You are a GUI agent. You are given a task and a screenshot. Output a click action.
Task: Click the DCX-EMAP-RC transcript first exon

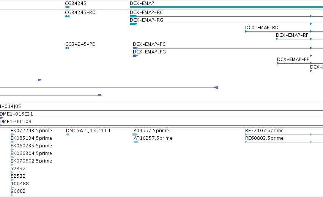pos(134,16)
